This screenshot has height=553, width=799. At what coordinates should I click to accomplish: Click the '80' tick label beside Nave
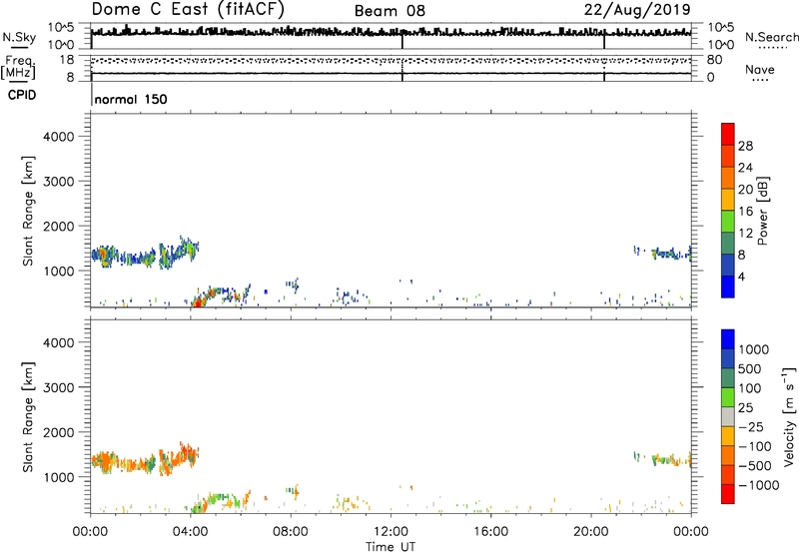coord(714,60)
